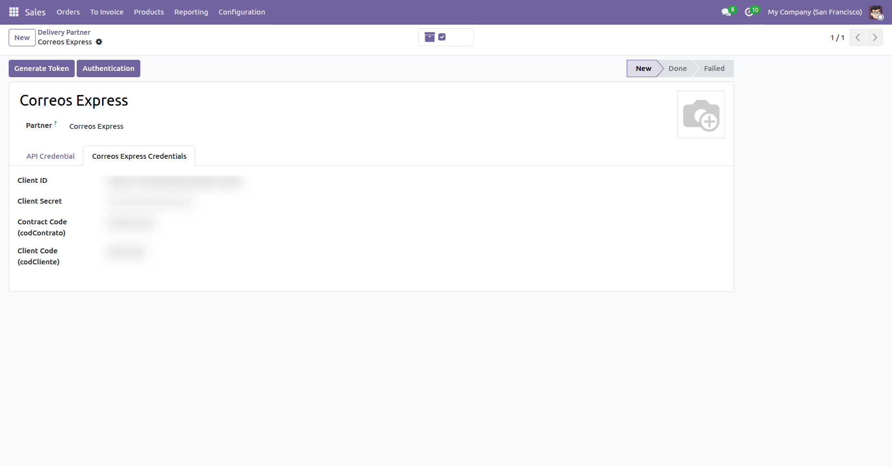Click the Authentication button
The width and height of the screenshot is (892, 466).
tap(108, 69)
